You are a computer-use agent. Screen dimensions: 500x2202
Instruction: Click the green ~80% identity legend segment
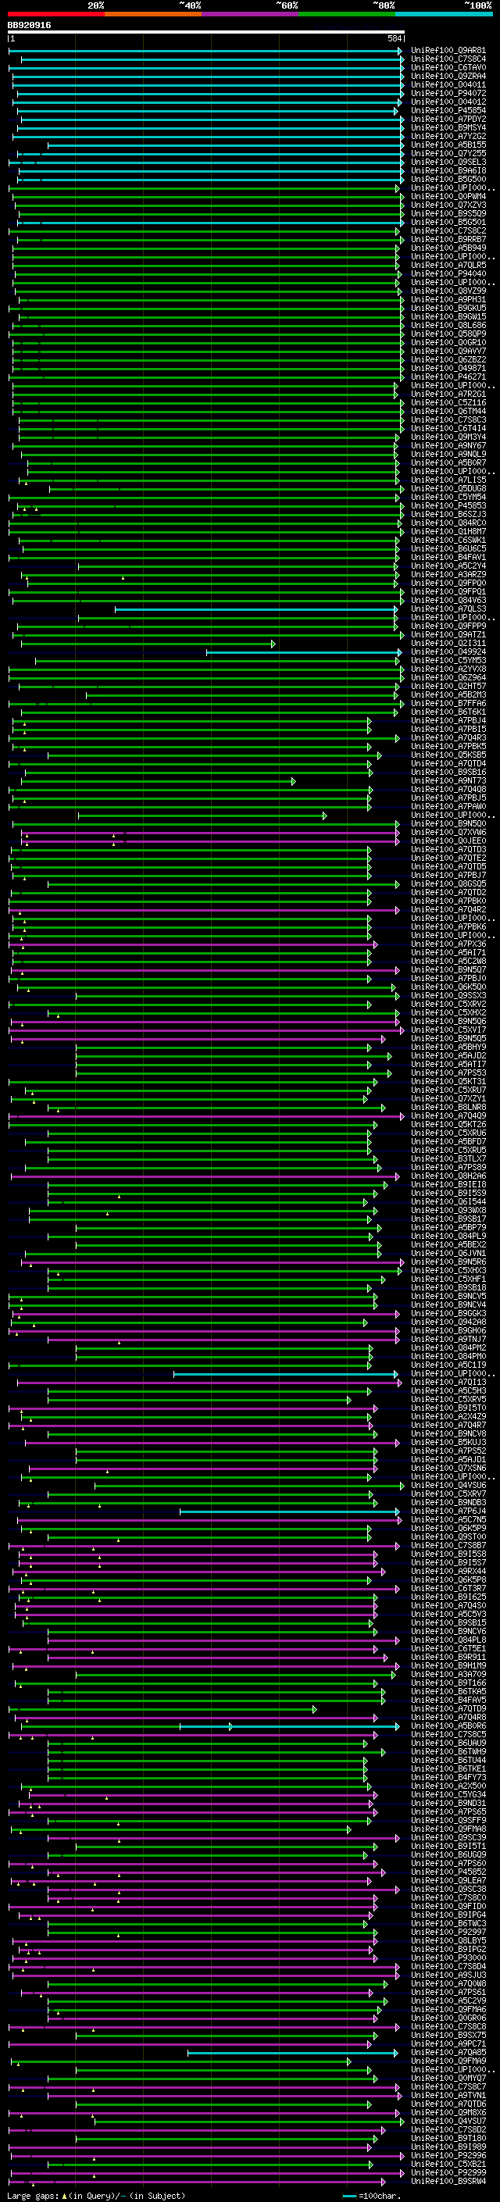click(x=347, y=15)
